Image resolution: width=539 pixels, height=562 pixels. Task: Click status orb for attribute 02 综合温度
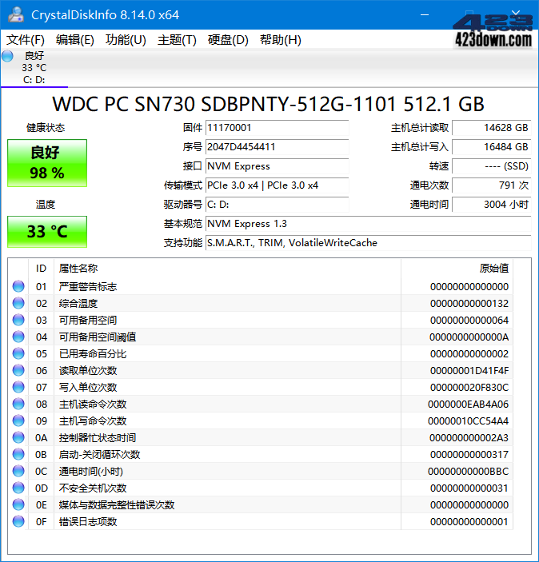click(x=18, y=303)
